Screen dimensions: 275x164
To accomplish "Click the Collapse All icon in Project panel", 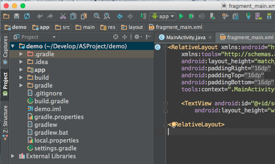I will pos(124,37).
